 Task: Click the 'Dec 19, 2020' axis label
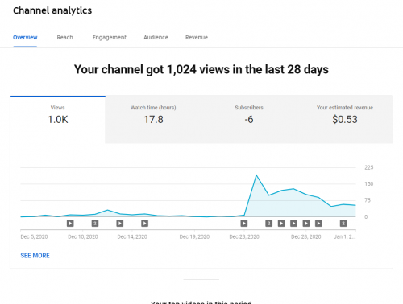coord(194,237)
